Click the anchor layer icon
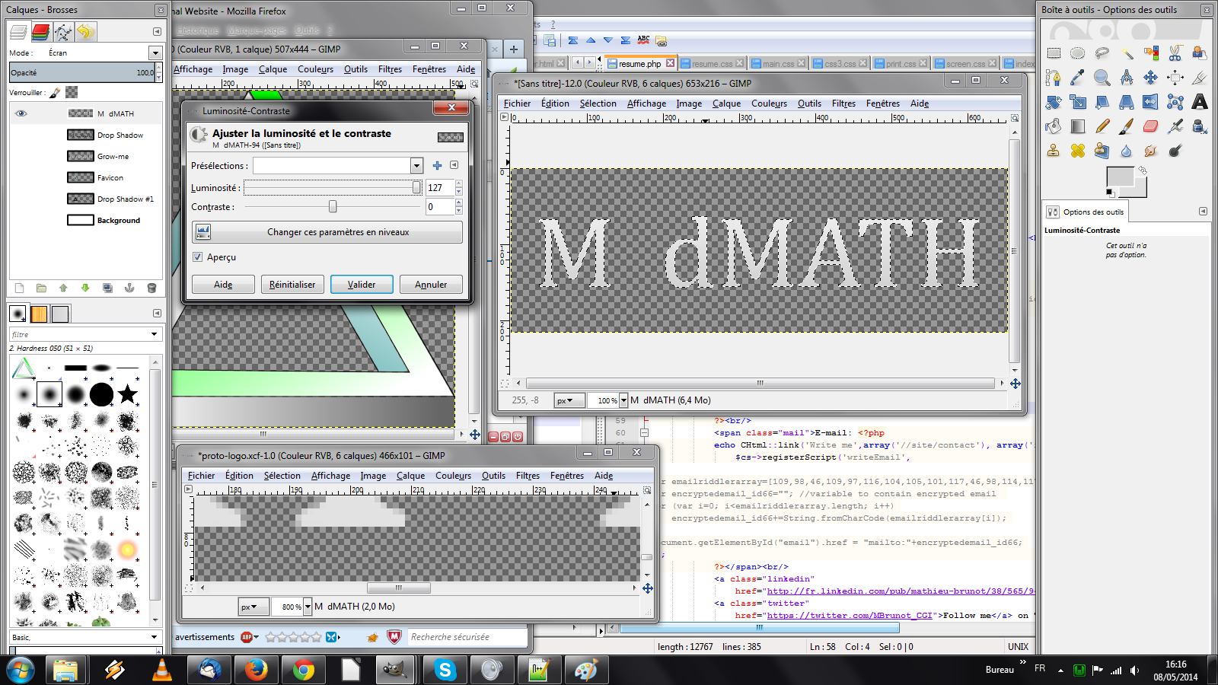This screenshot has height=685, width=1218. pos(129,288)
